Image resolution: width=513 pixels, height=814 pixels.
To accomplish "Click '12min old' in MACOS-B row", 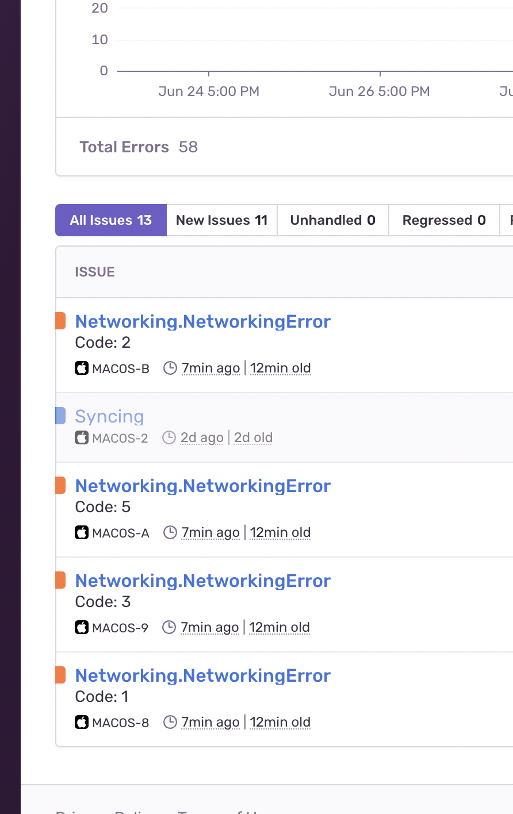I will [281, 368].
